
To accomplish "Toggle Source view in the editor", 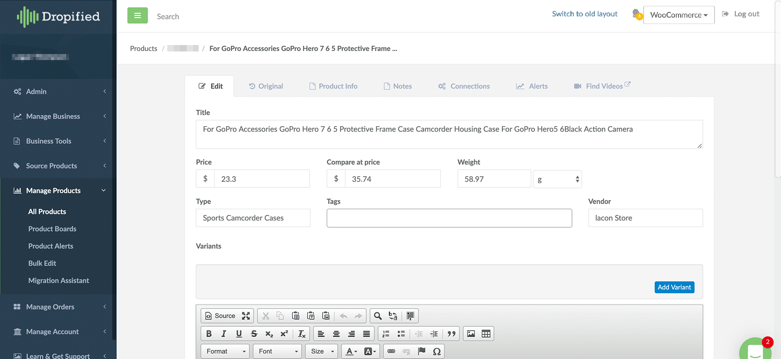I will pos(220,316).
